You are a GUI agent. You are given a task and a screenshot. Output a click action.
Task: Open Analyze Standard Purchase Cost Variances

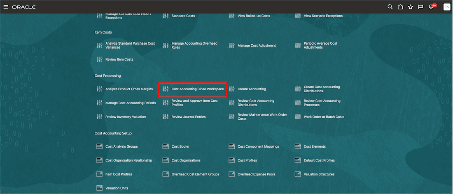[130, 45]
